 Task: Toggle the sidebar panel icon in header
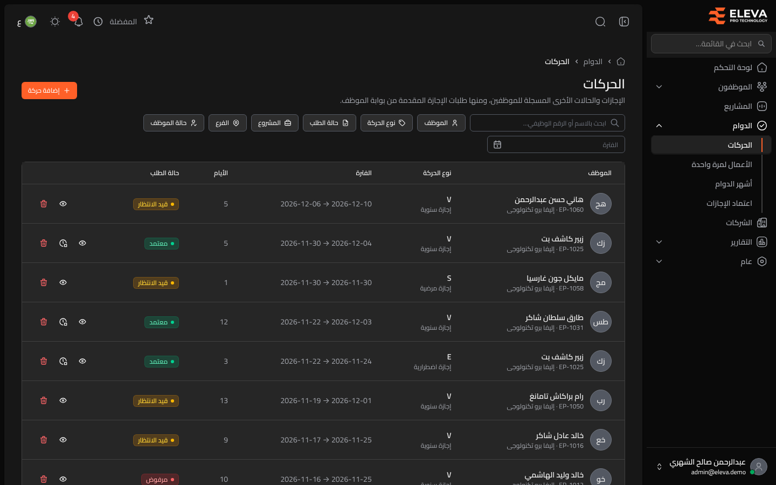(x=624, y=22)
